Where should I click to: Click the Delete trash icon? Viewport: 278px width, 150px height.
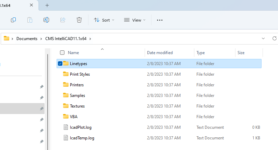(79, 20)
